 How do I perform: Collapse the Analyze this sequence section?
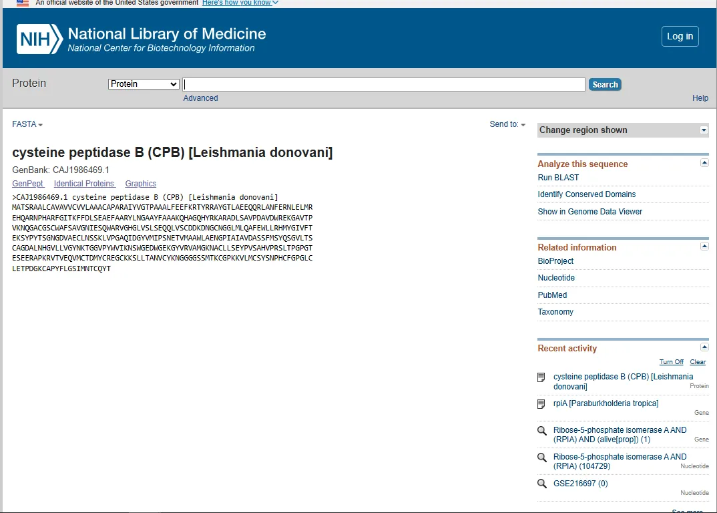(705, 163)
